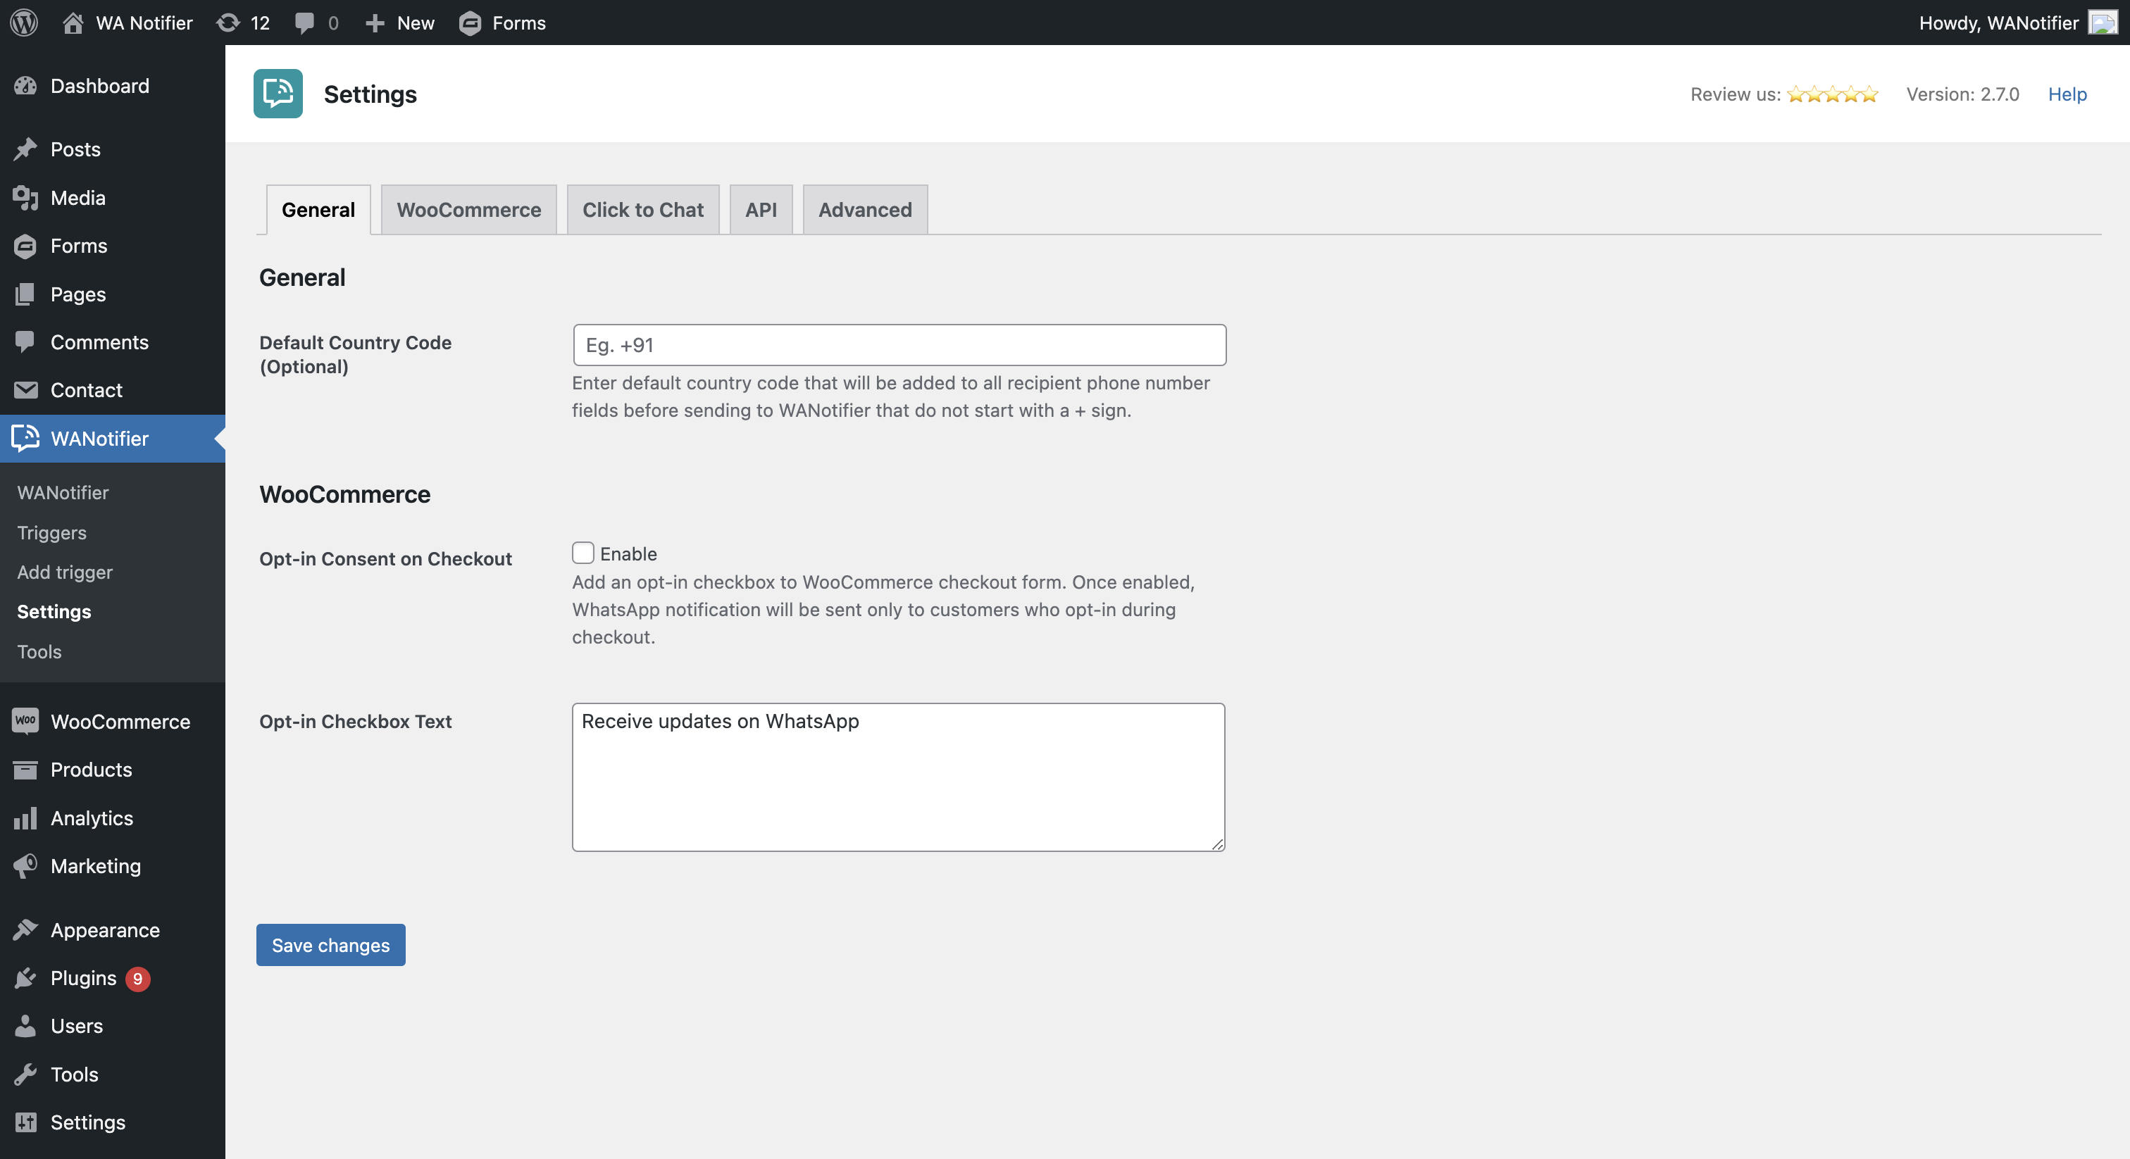Screen dimensions: 2130x1159
Task: Click the updates icon showing 12
Action: click(x=228, y=23)
